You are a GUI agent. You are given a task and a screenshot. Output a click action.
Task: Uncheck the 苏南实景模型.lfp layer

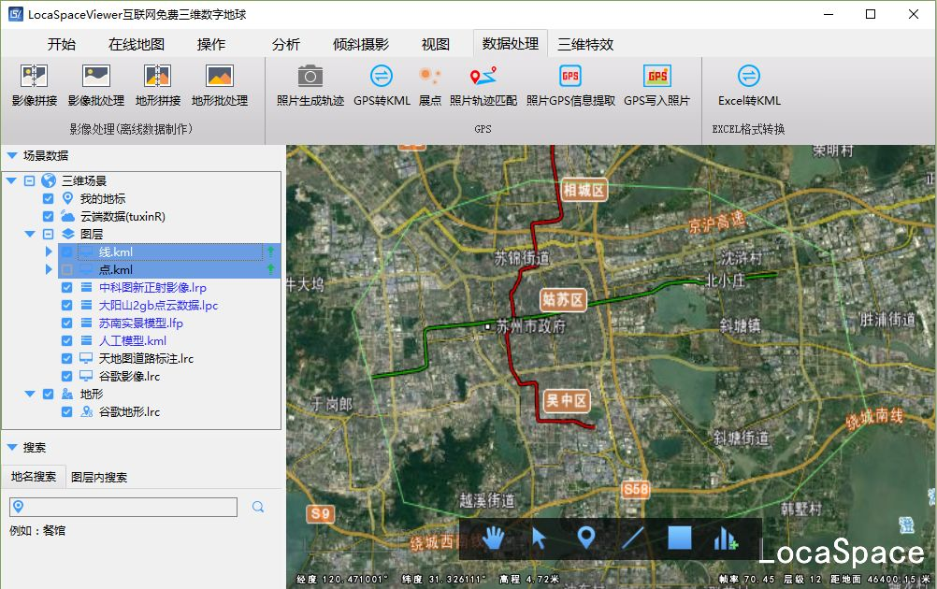point(67,323)
